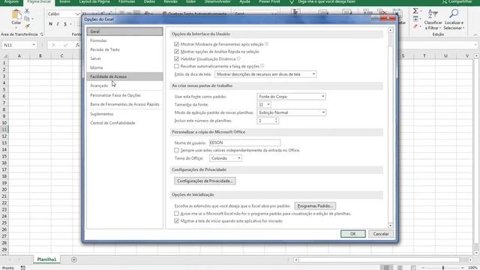Click the Programas Padrão button
The height and width of the screenshot is (270, 480).
pyautogui.click(x=315, y=206)
